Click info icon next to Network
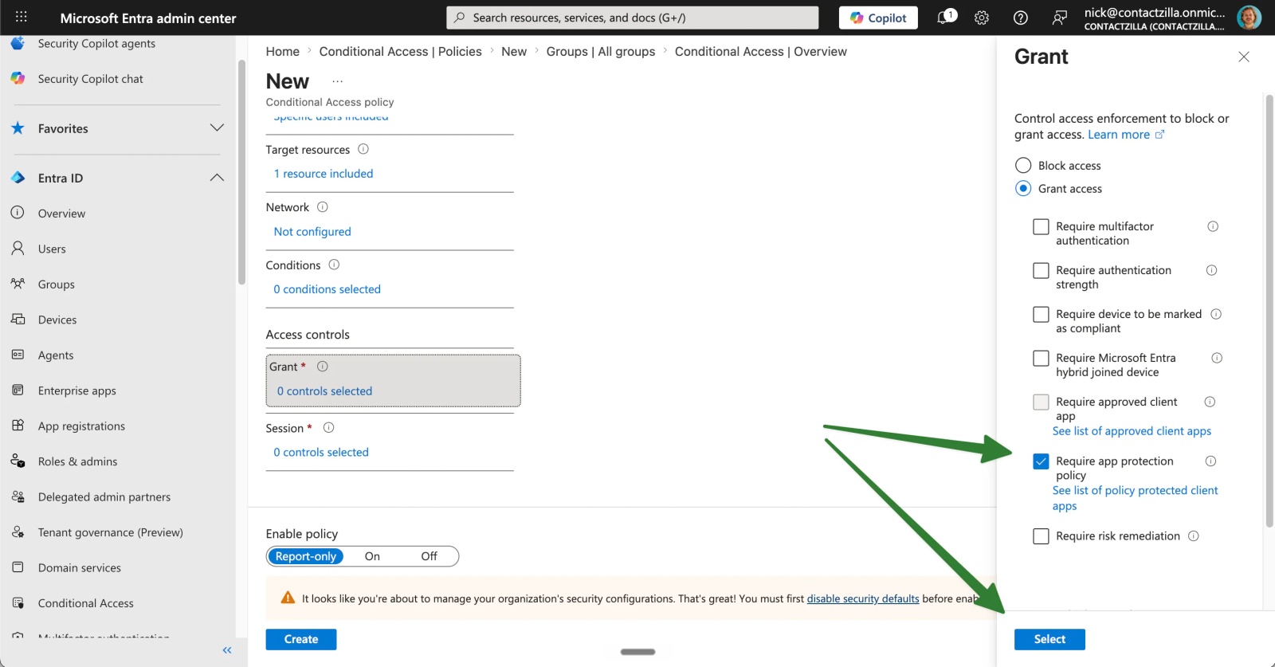The image size is (1275, 667). (323, 207)
